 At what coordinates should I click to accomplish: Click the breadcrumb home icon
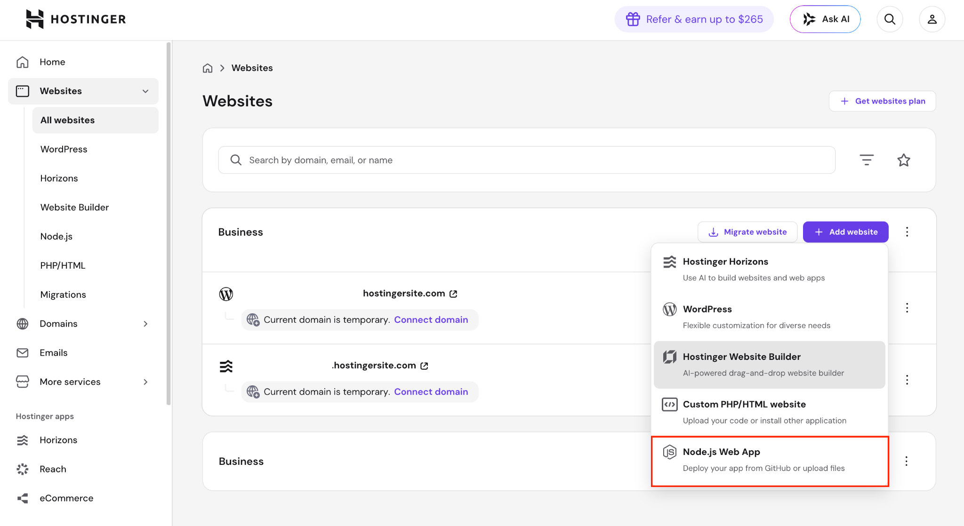(208, 68)
